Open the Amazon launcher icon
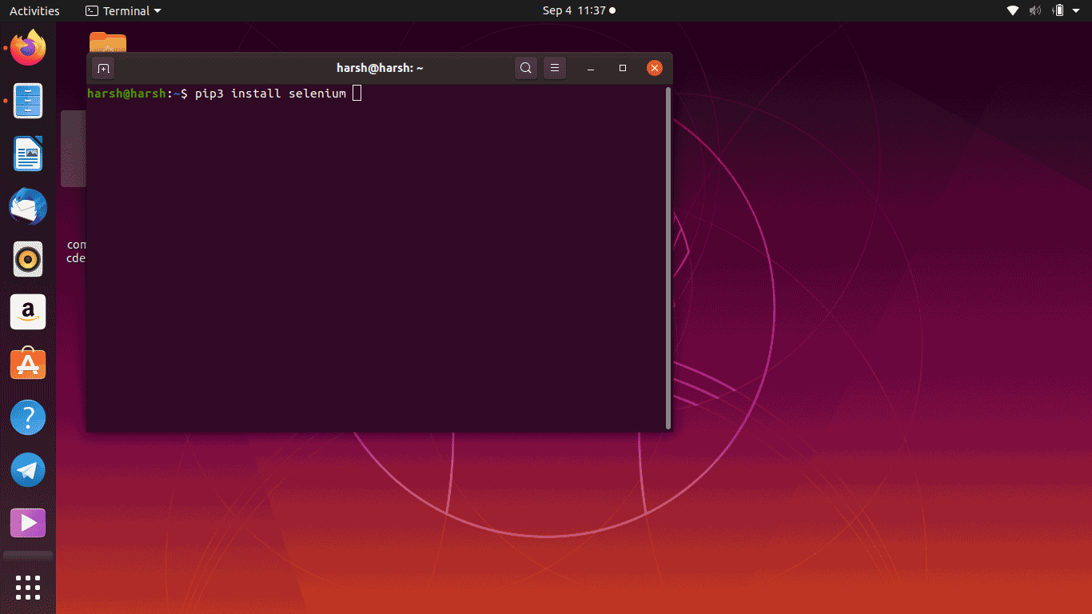The width and height of the screenshot is (1092, 614). click(28, 312)
